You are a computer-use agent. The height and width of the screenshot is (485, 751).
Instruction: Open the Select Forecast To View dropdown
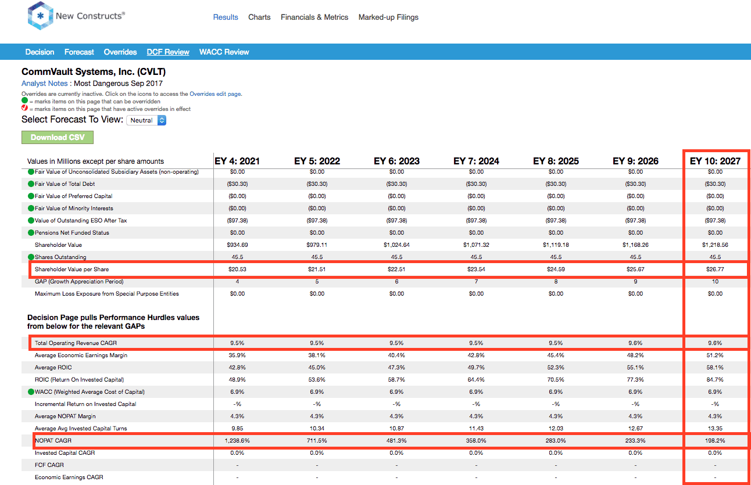[x=146, y=120]
